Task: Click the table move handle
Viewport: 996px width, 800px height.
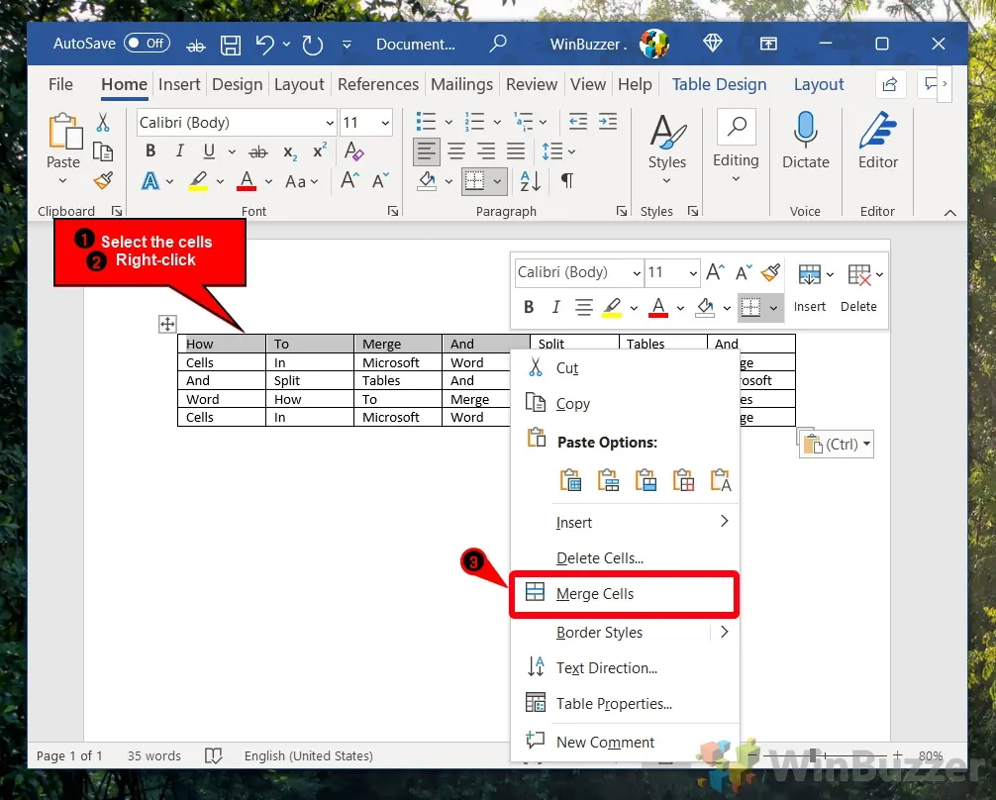Action: 167,324
